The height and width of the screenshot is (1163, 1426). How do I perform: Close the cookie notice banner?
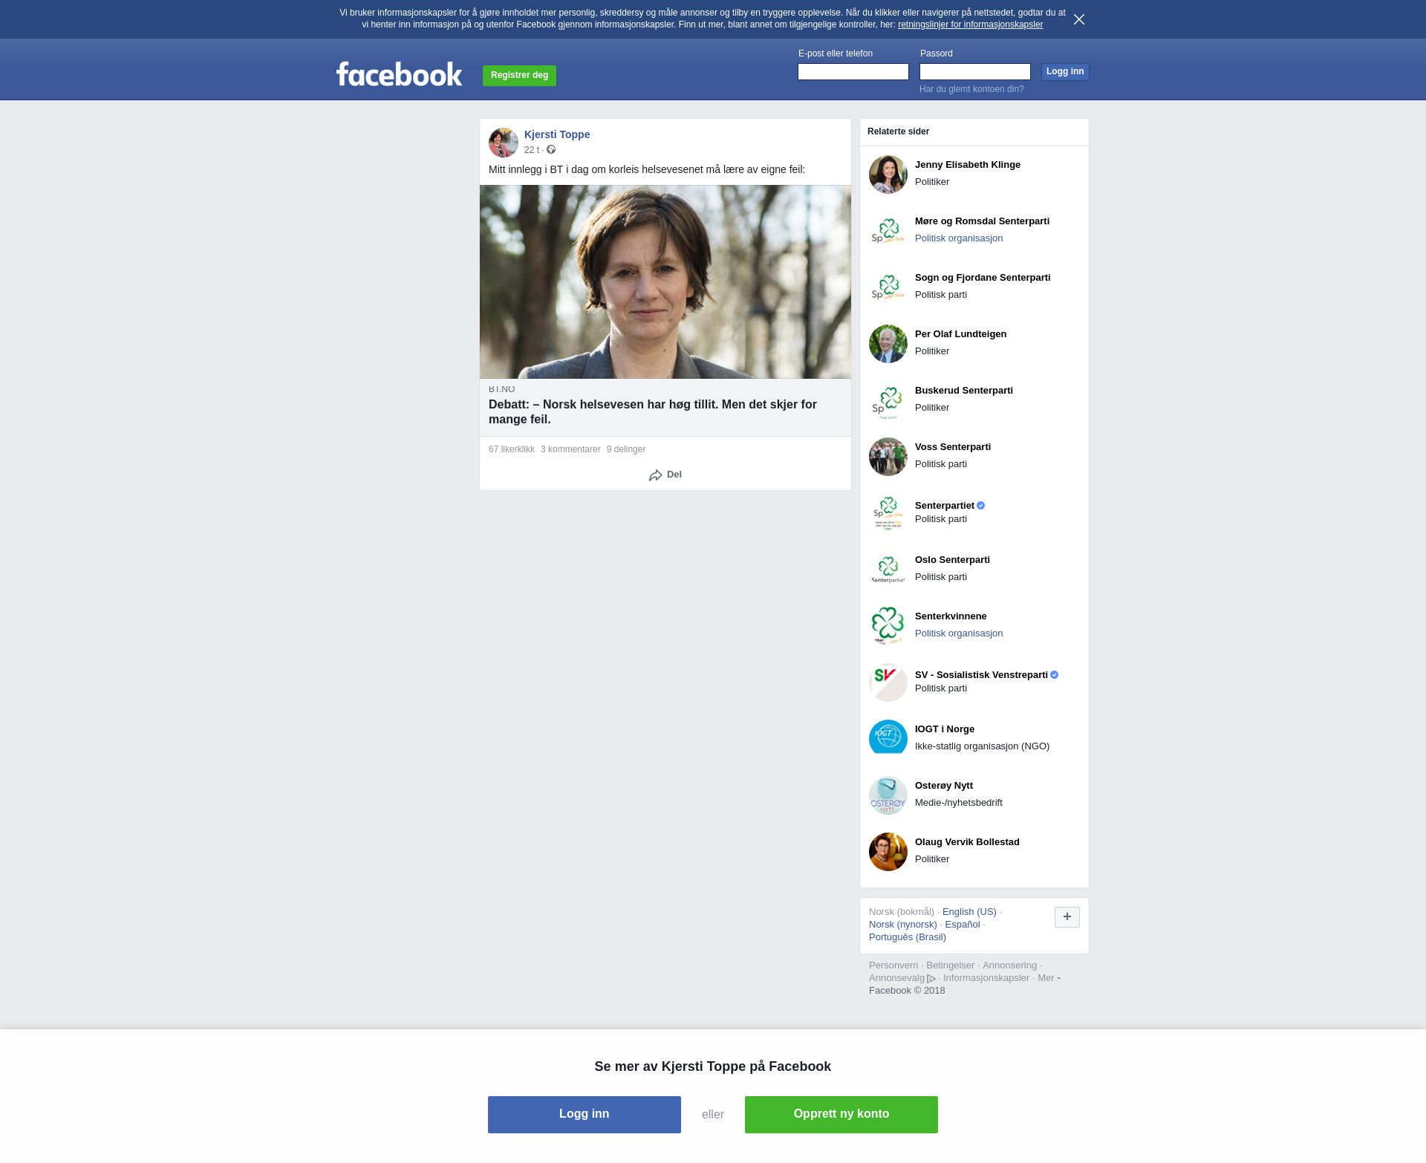pos(1079,19)
